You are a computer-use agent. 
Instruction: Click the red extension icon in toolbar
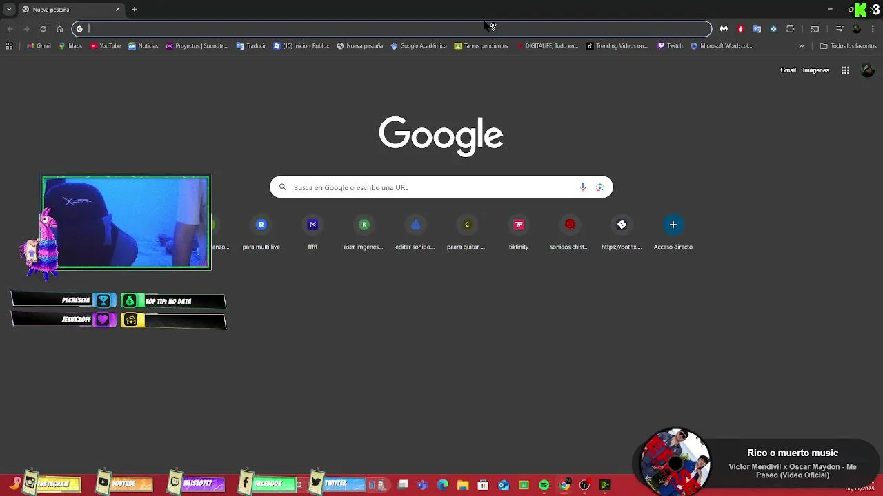pyautogui.click(x=740, y=29)
